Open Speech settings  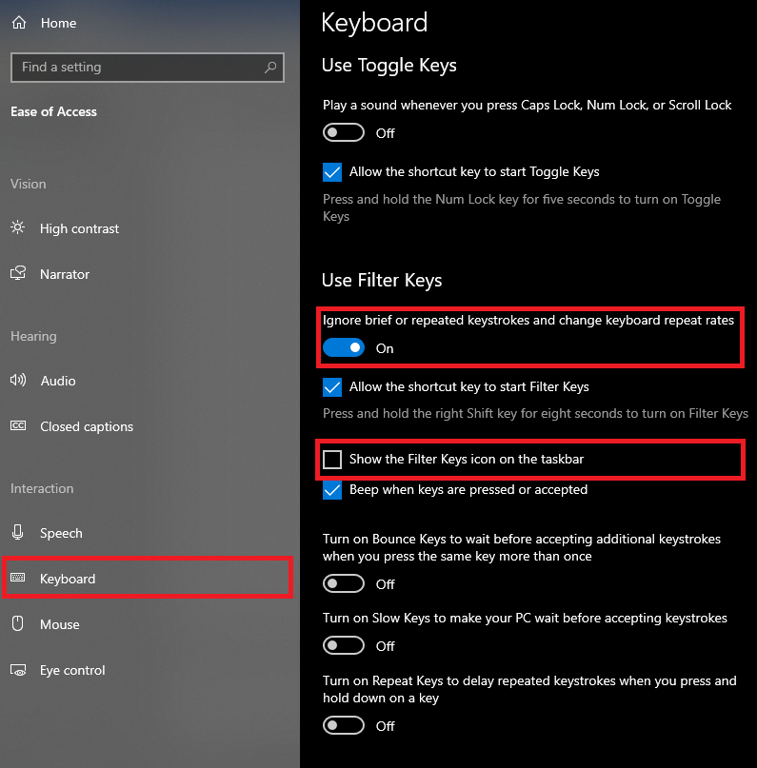[61, 533]
